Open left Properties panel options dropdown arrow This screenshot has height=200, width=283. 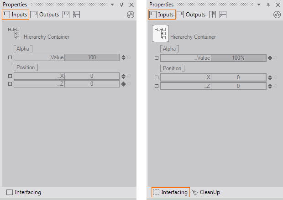coord(112,5)
